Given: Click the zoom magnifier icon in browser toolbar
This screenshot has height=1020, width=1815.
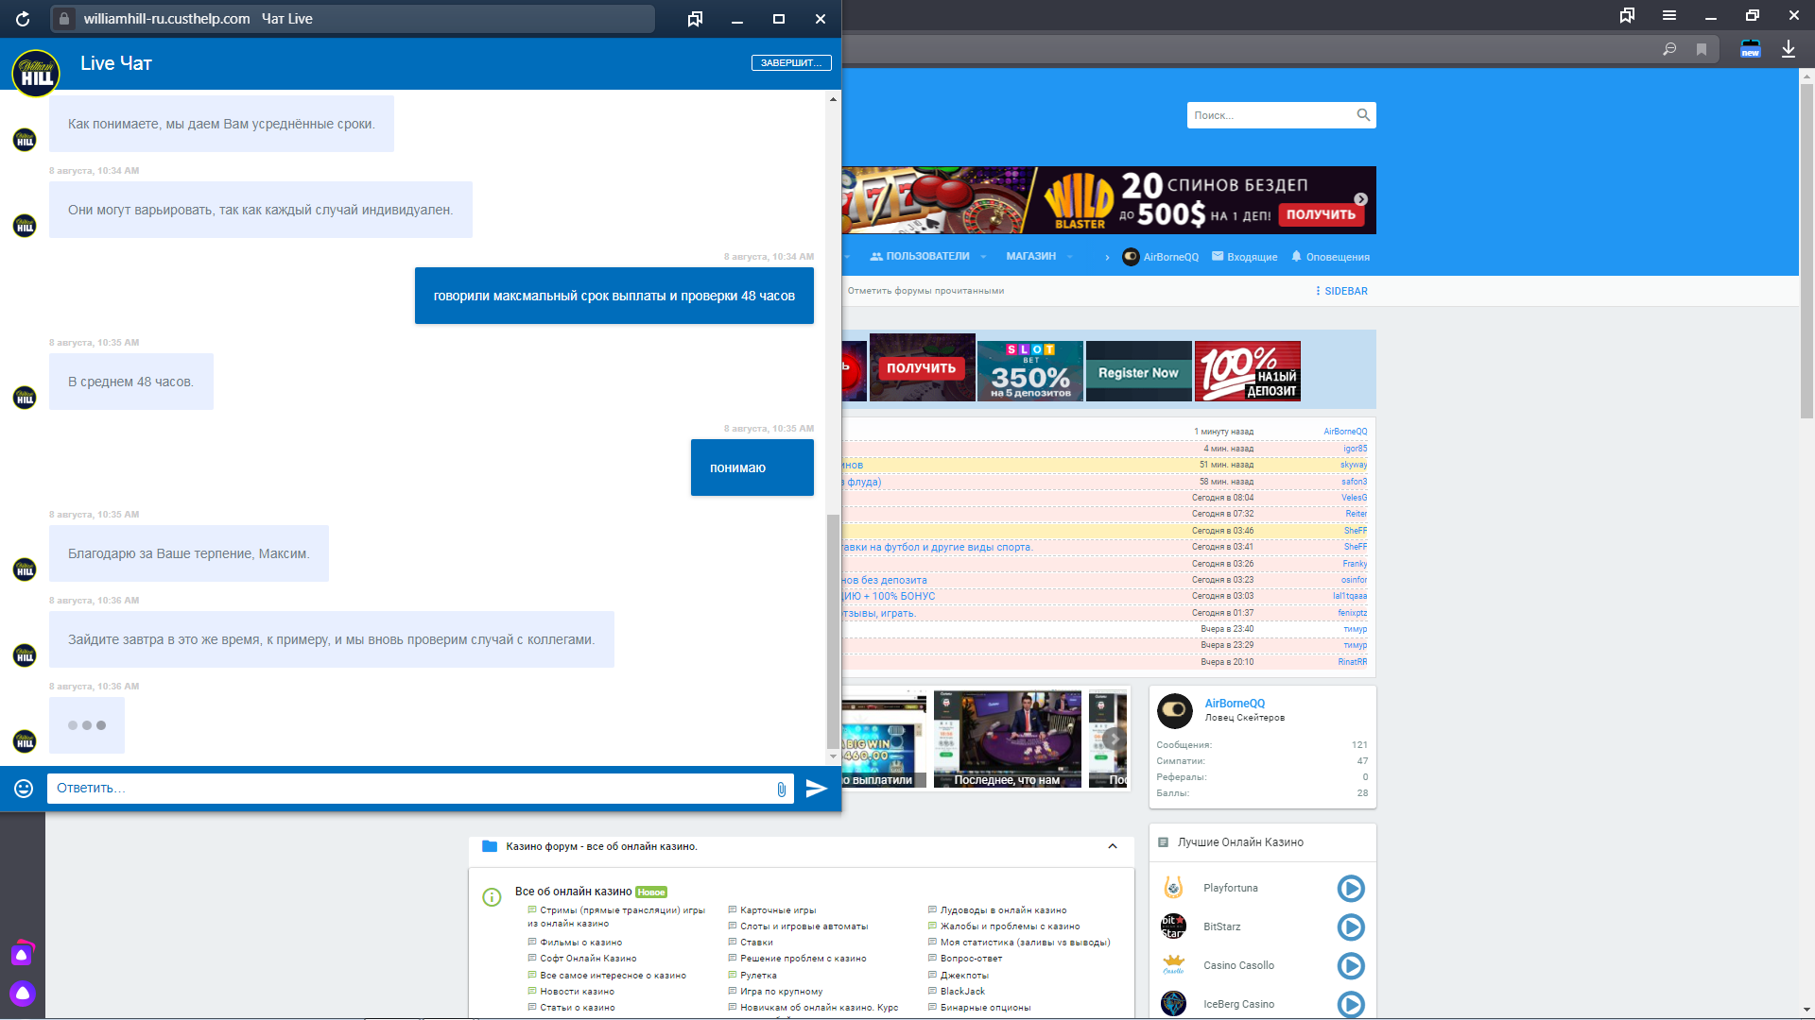Looking at the screenshot, I should click(x=1669, y=49).
